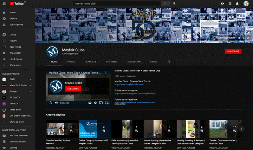Screen dimensions: 253x150
Task: Open the LinkedIn icon in the banner
Action: [x=244, y=38]
